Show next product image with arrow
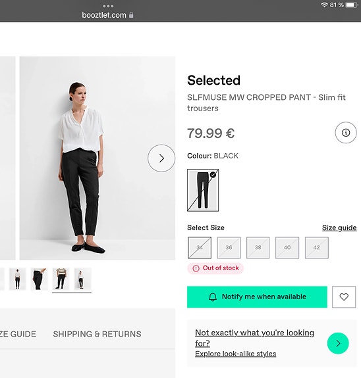361x378 pixels. 161,158
